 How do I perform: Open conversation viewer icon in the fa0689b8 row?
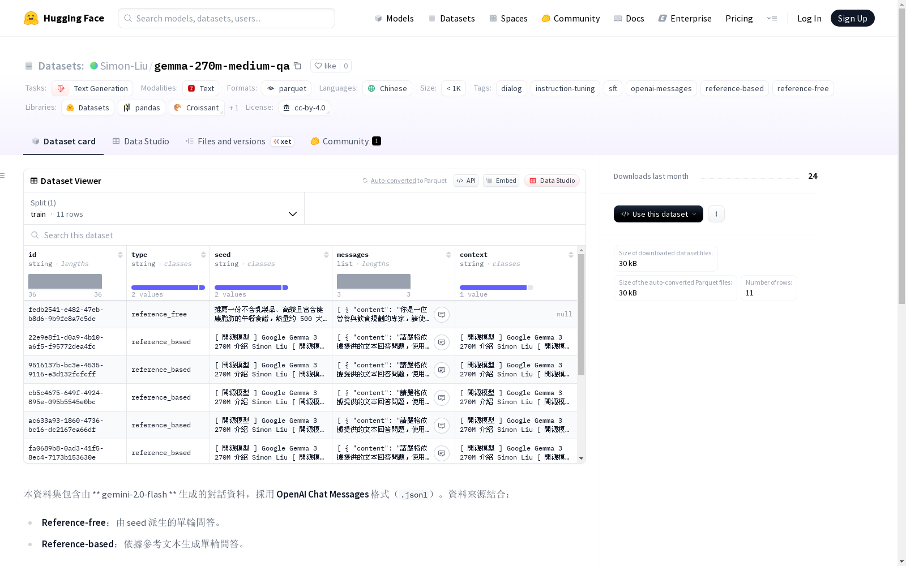pos(442,453)
